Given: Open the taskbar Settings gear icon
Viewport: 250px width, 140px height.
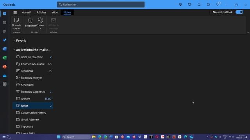Looking at the screenshot, I should click(x=139, y=137).
